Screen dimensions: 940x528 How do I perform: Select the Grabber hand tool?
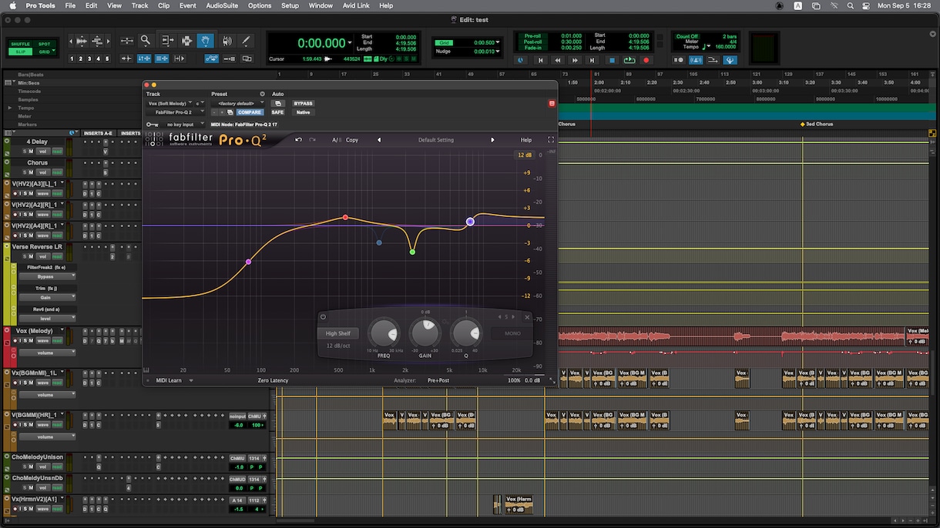pos(206,41)
